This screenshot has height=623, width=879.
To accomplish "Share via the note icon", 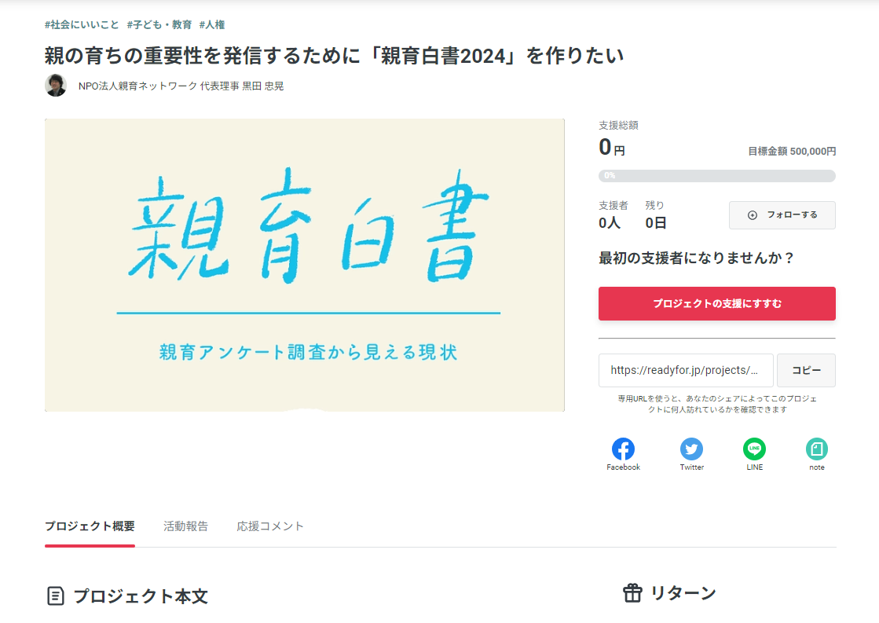I will pyautogui.click(x=817, y=449).
